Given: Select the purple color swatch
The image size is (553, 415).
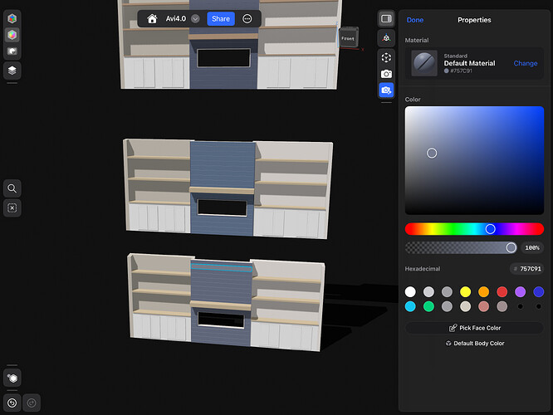Looking at the screenshot, I should pos(520,291).
